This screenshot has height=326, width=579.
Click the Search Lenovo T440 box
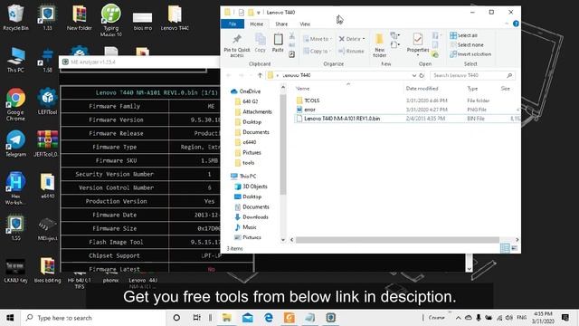[472, 75]
